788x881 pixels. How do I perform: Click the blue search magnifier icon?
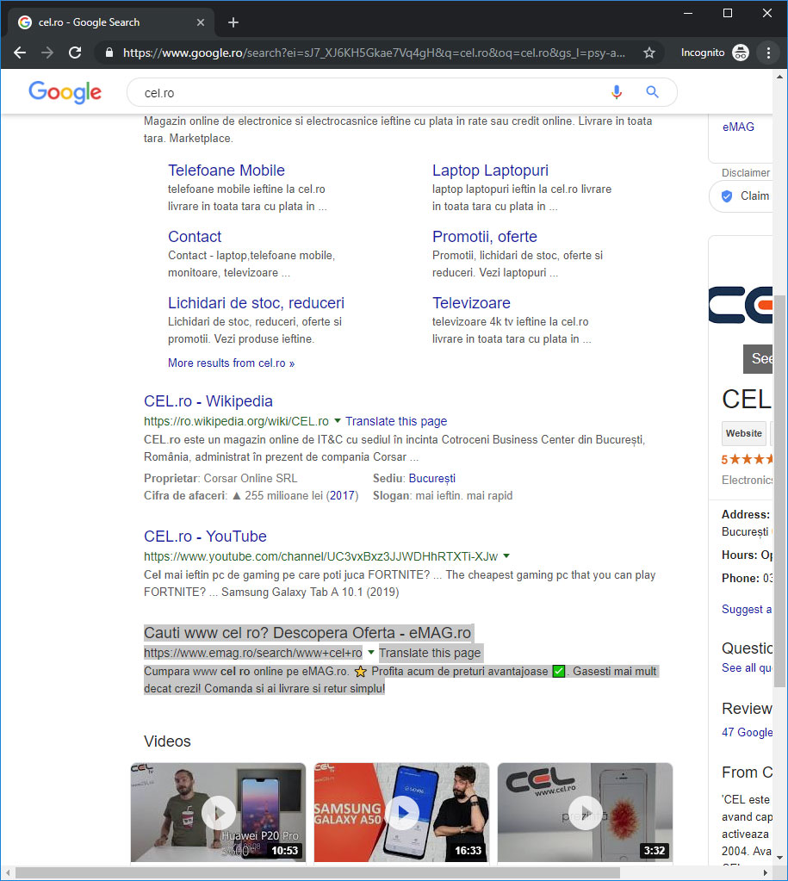[x=652, y=92]
